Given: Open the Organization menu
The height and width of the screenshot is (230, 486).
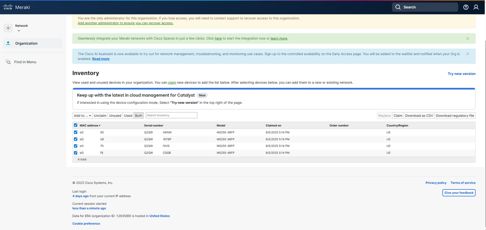Looking at the screenshot, I should (33, 43).
